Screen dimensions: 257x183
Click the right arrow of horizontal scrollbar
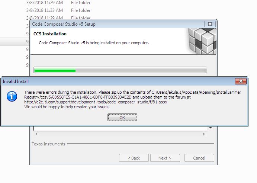204,134
